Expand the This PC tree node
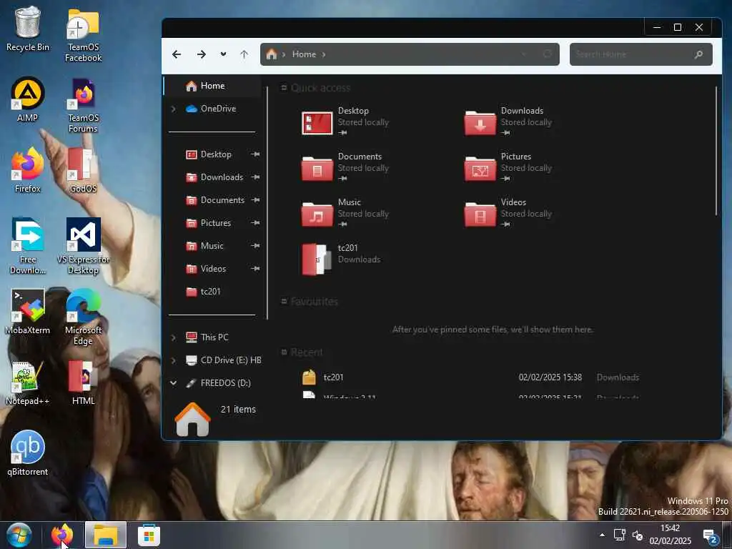 coord(174,337)
